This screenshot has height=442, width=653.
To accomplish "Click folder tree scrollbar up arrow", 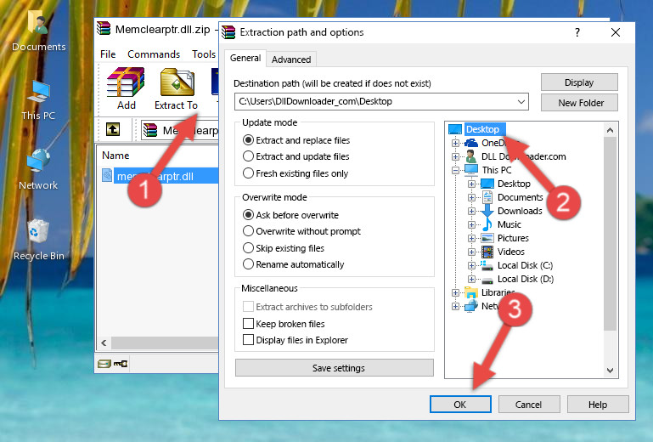I will coord(610,130).
